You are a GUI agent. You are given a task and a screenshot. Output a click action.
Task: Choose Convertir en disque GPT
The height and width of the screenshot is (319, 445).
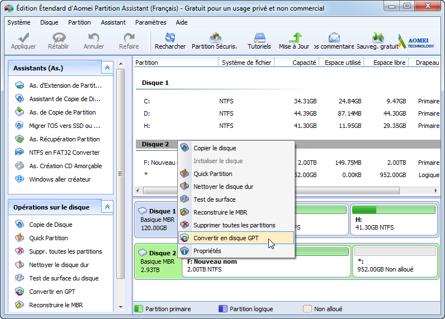click(x=236, y=238)
